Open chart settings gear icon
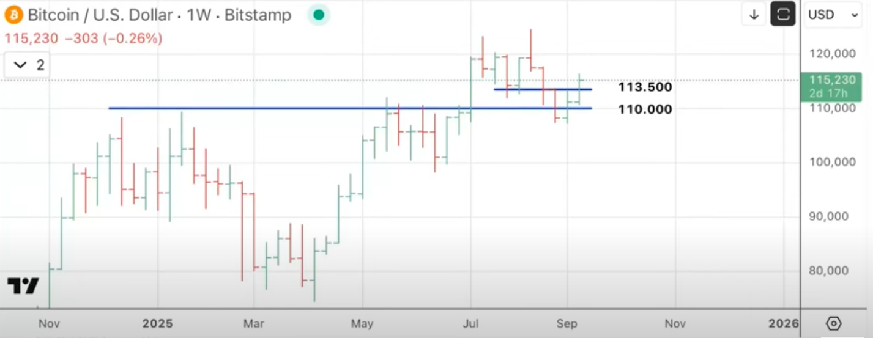The width and height of the screenshot is (873, 338). 834,323
